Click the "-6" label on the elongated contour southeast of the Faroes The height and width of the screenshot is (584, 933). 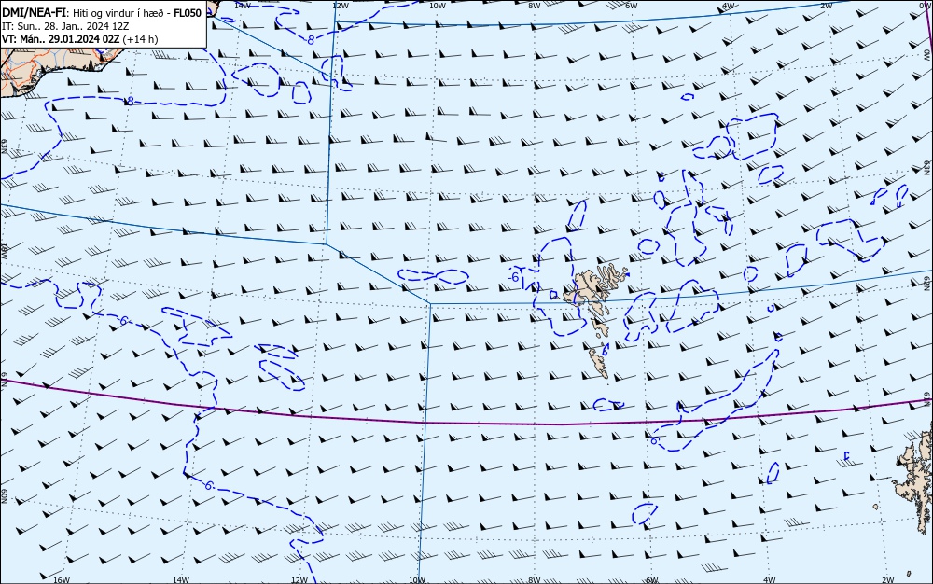[653, 440]
